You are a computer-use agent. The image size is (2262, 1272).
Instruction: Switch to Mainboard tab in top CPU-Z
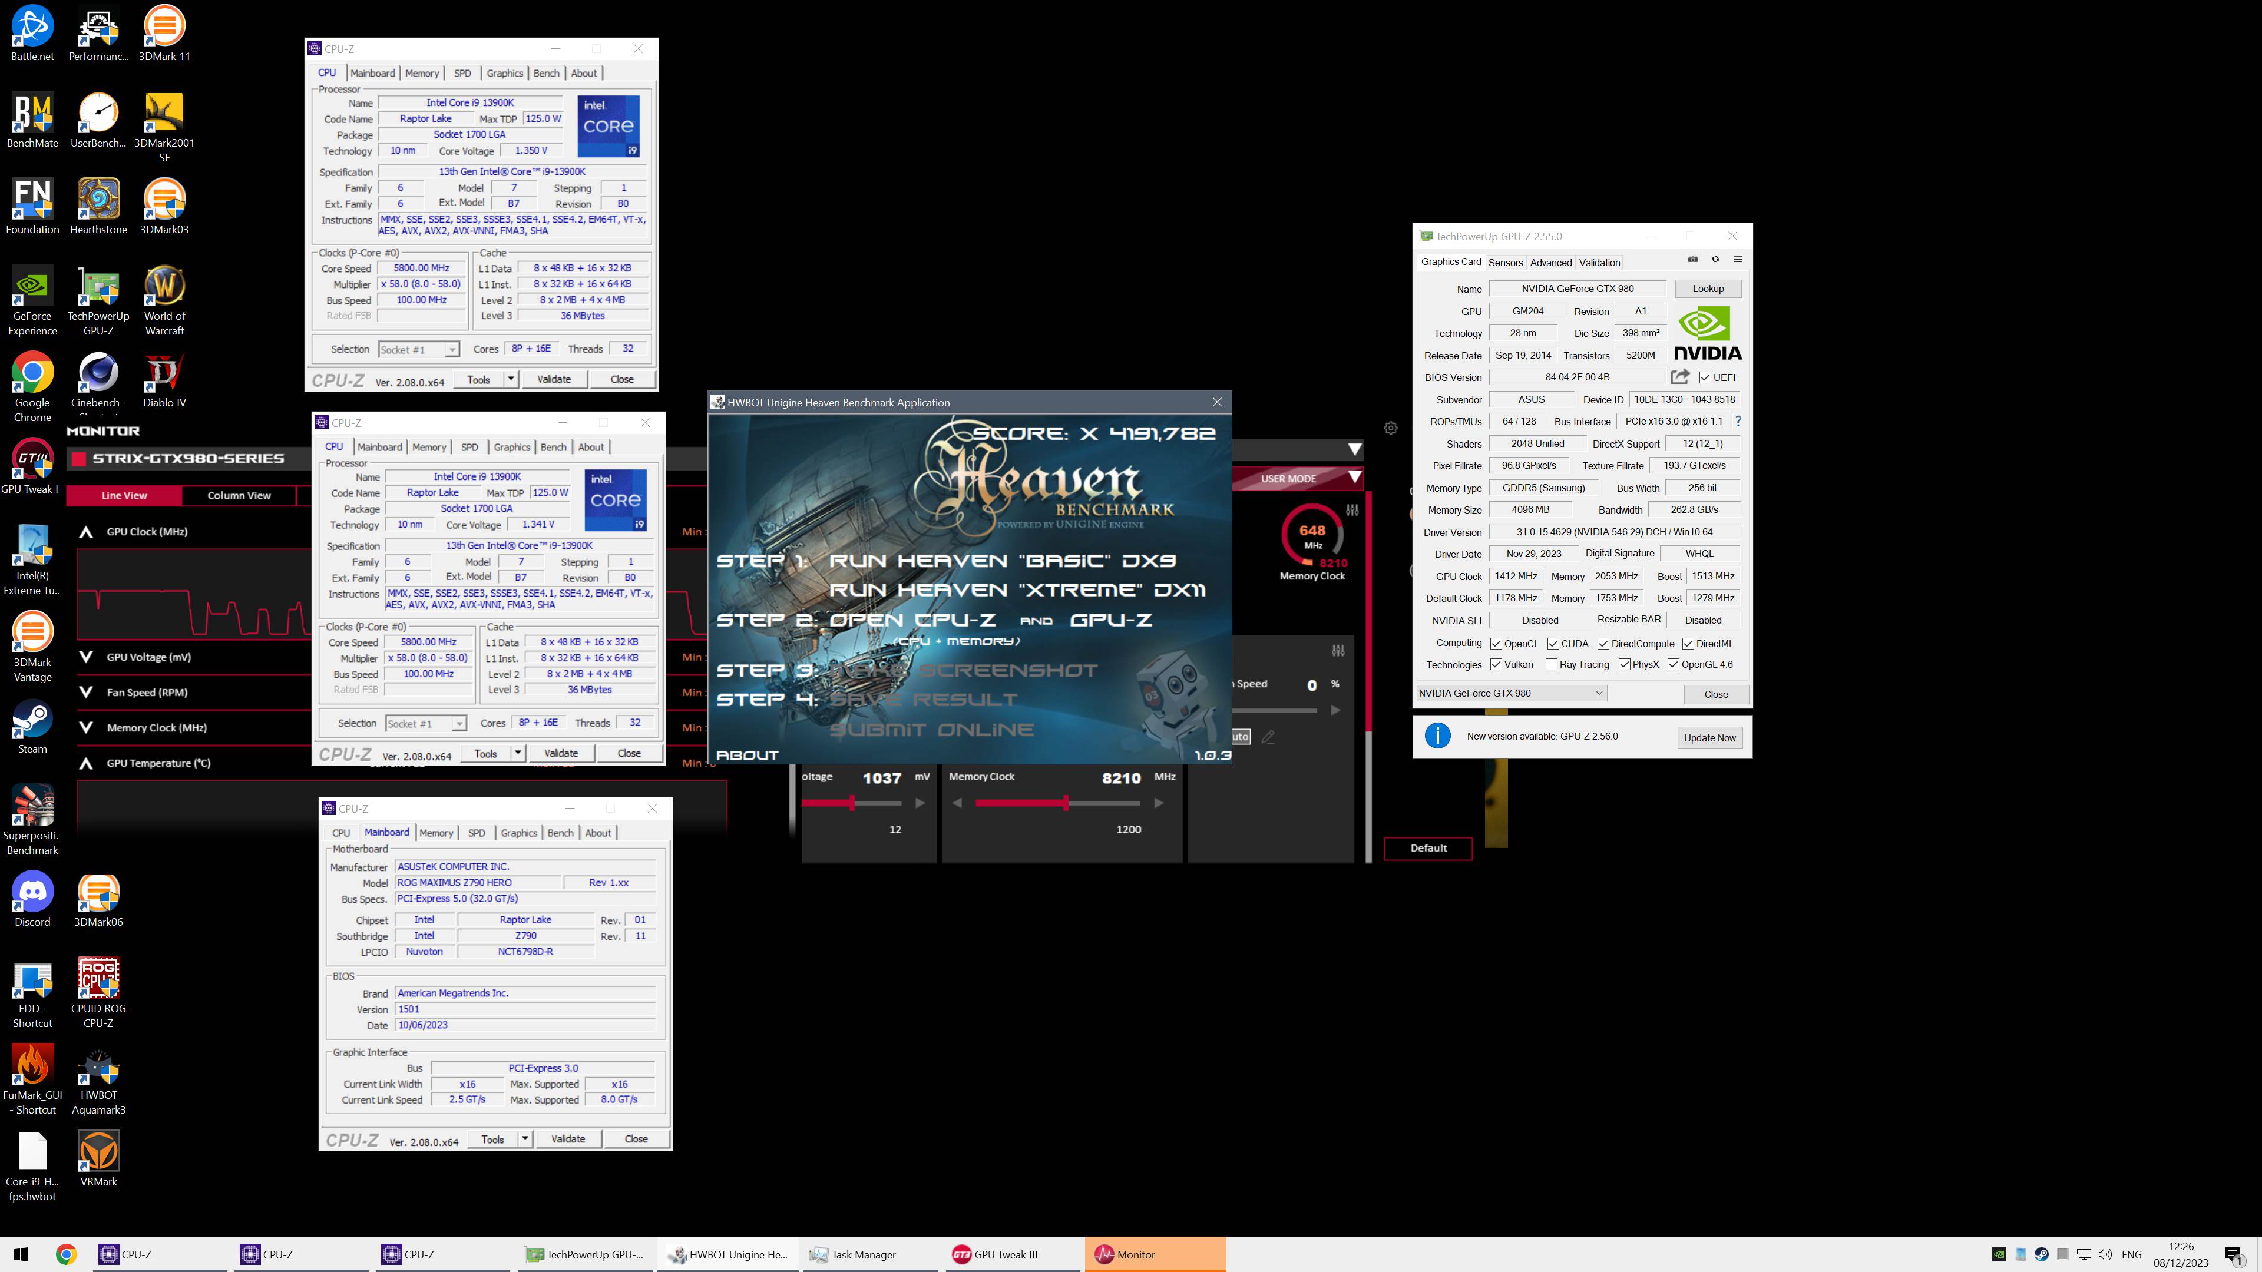coord(372,73)
